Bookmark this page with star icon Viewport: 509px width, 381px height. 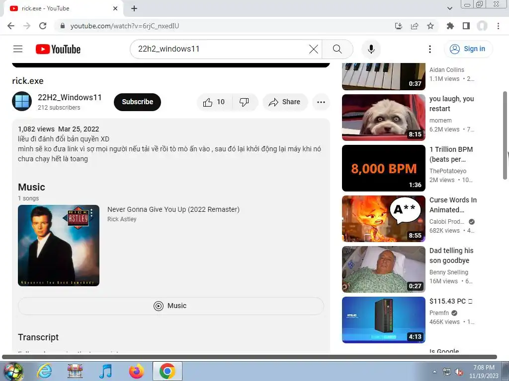(430, 26)
